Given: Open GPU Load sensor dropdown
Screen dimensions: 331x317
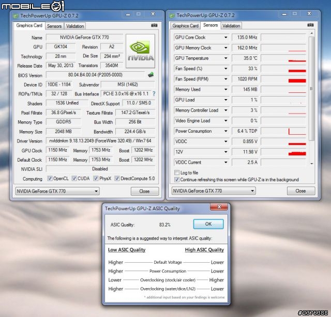Looking at the screenshot, I should [x=225, y=100].
